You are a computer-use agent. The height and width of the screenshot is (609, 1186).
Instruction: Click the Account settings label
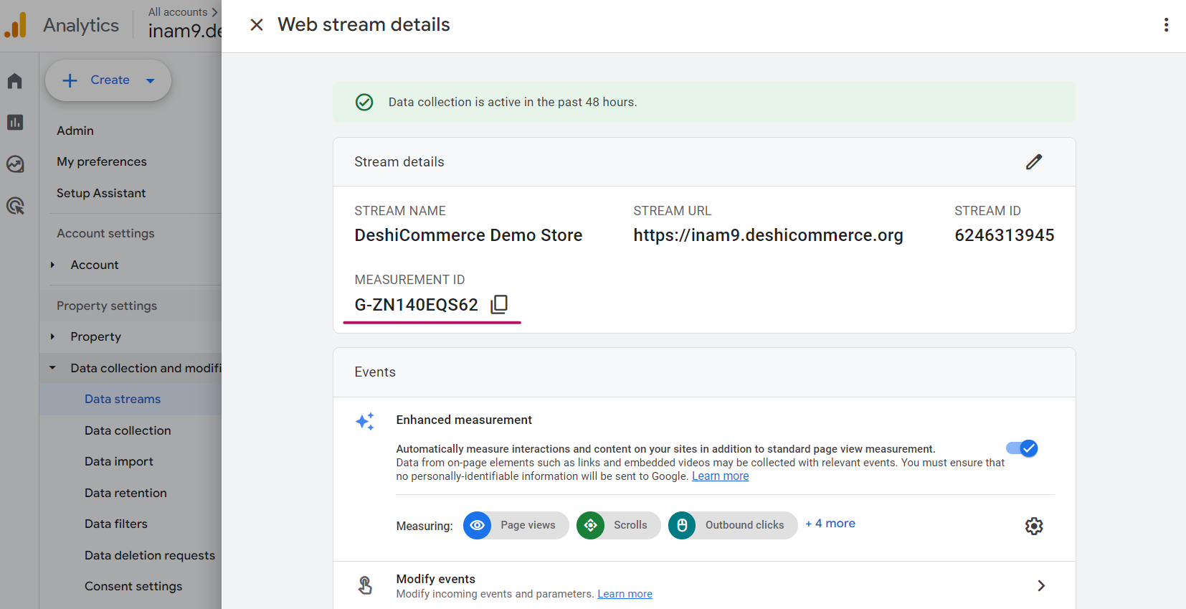(x=105, y=234)
